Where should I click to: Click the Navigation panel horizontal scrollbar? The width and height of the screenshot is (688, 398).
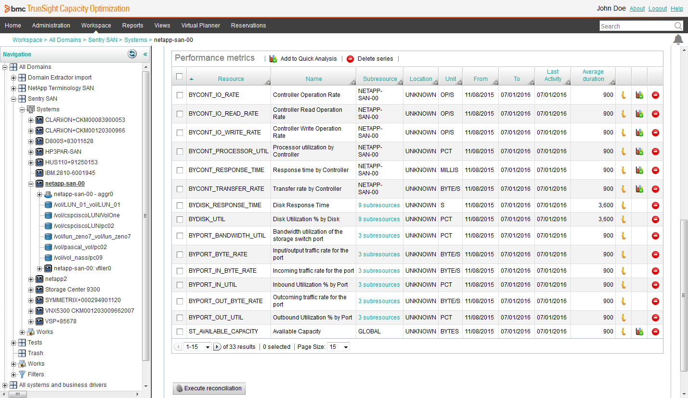tap(18, 394)
